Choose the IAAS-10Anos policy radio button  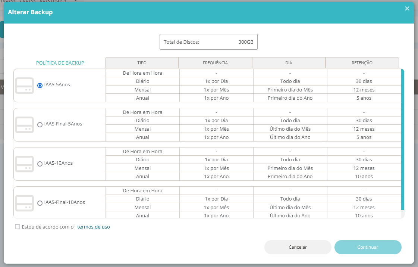point(40,164)
